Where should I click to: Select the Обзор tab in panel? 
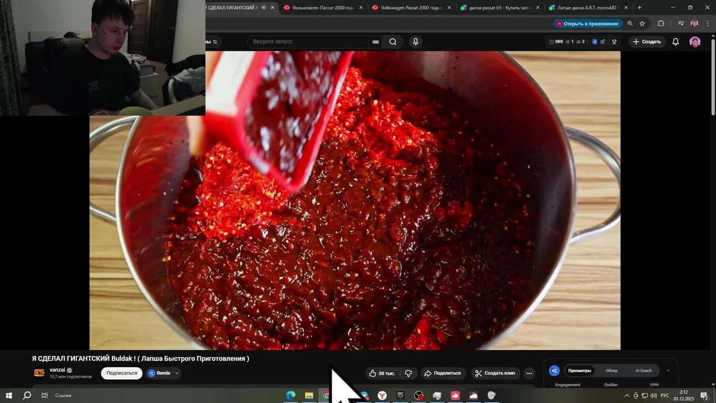pos(611,371)
